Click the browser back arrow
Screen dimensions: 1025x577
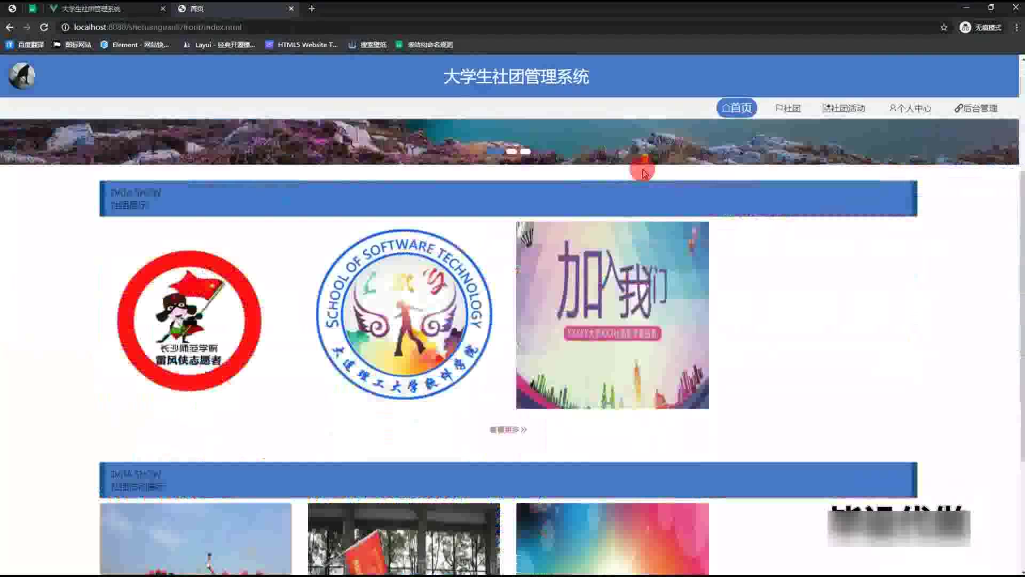point(10,27)
